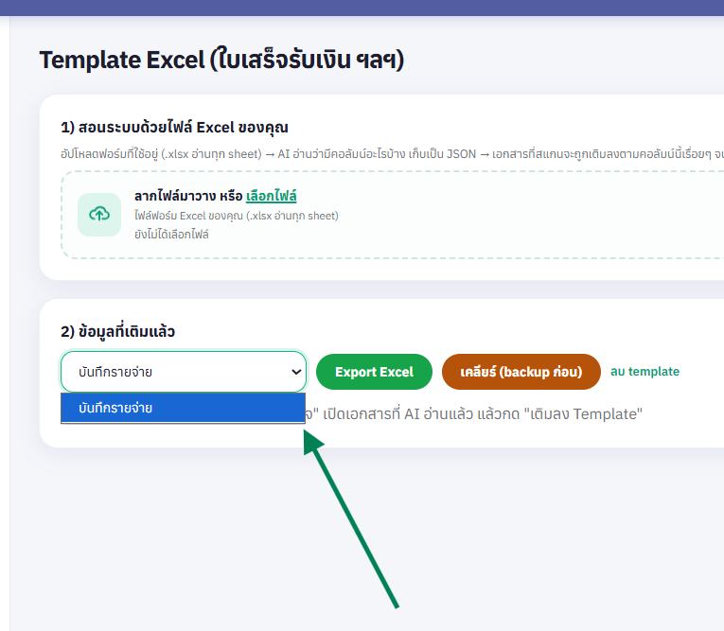Image resolution: width=724 pixels, height=631 pixels.
Task: Click hint text เปิดเอกสารที่ AI อ่านแล้ว
Action: (x=397, y=414)
